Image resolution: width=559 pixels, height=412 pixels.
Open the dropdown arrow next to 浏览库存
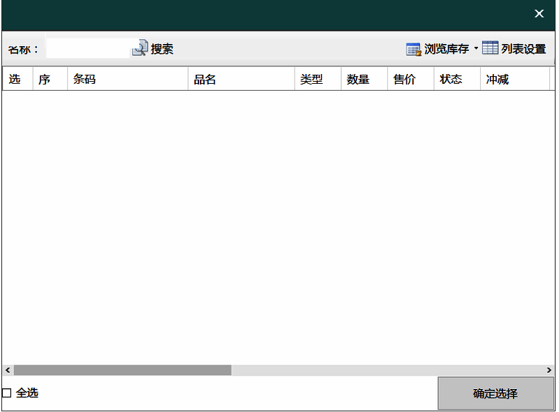477,48
